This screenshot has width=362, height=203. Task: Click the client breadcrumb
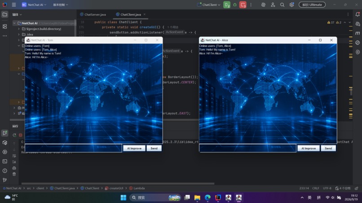coord(40,188)
